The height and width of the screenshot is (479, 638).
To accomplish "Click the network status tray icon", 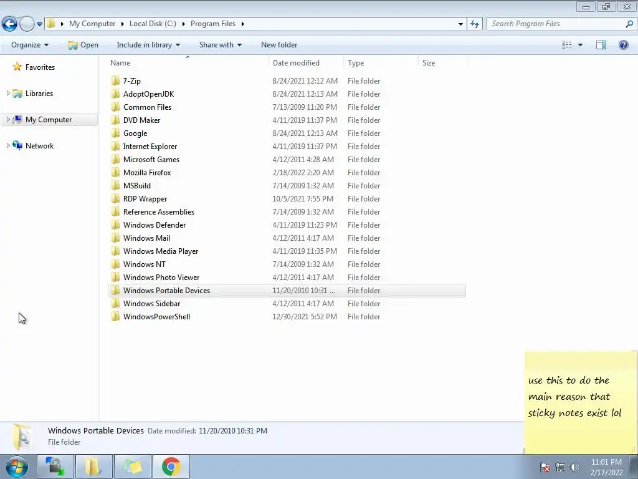I will pyautogui.click(x=560, y=467).
